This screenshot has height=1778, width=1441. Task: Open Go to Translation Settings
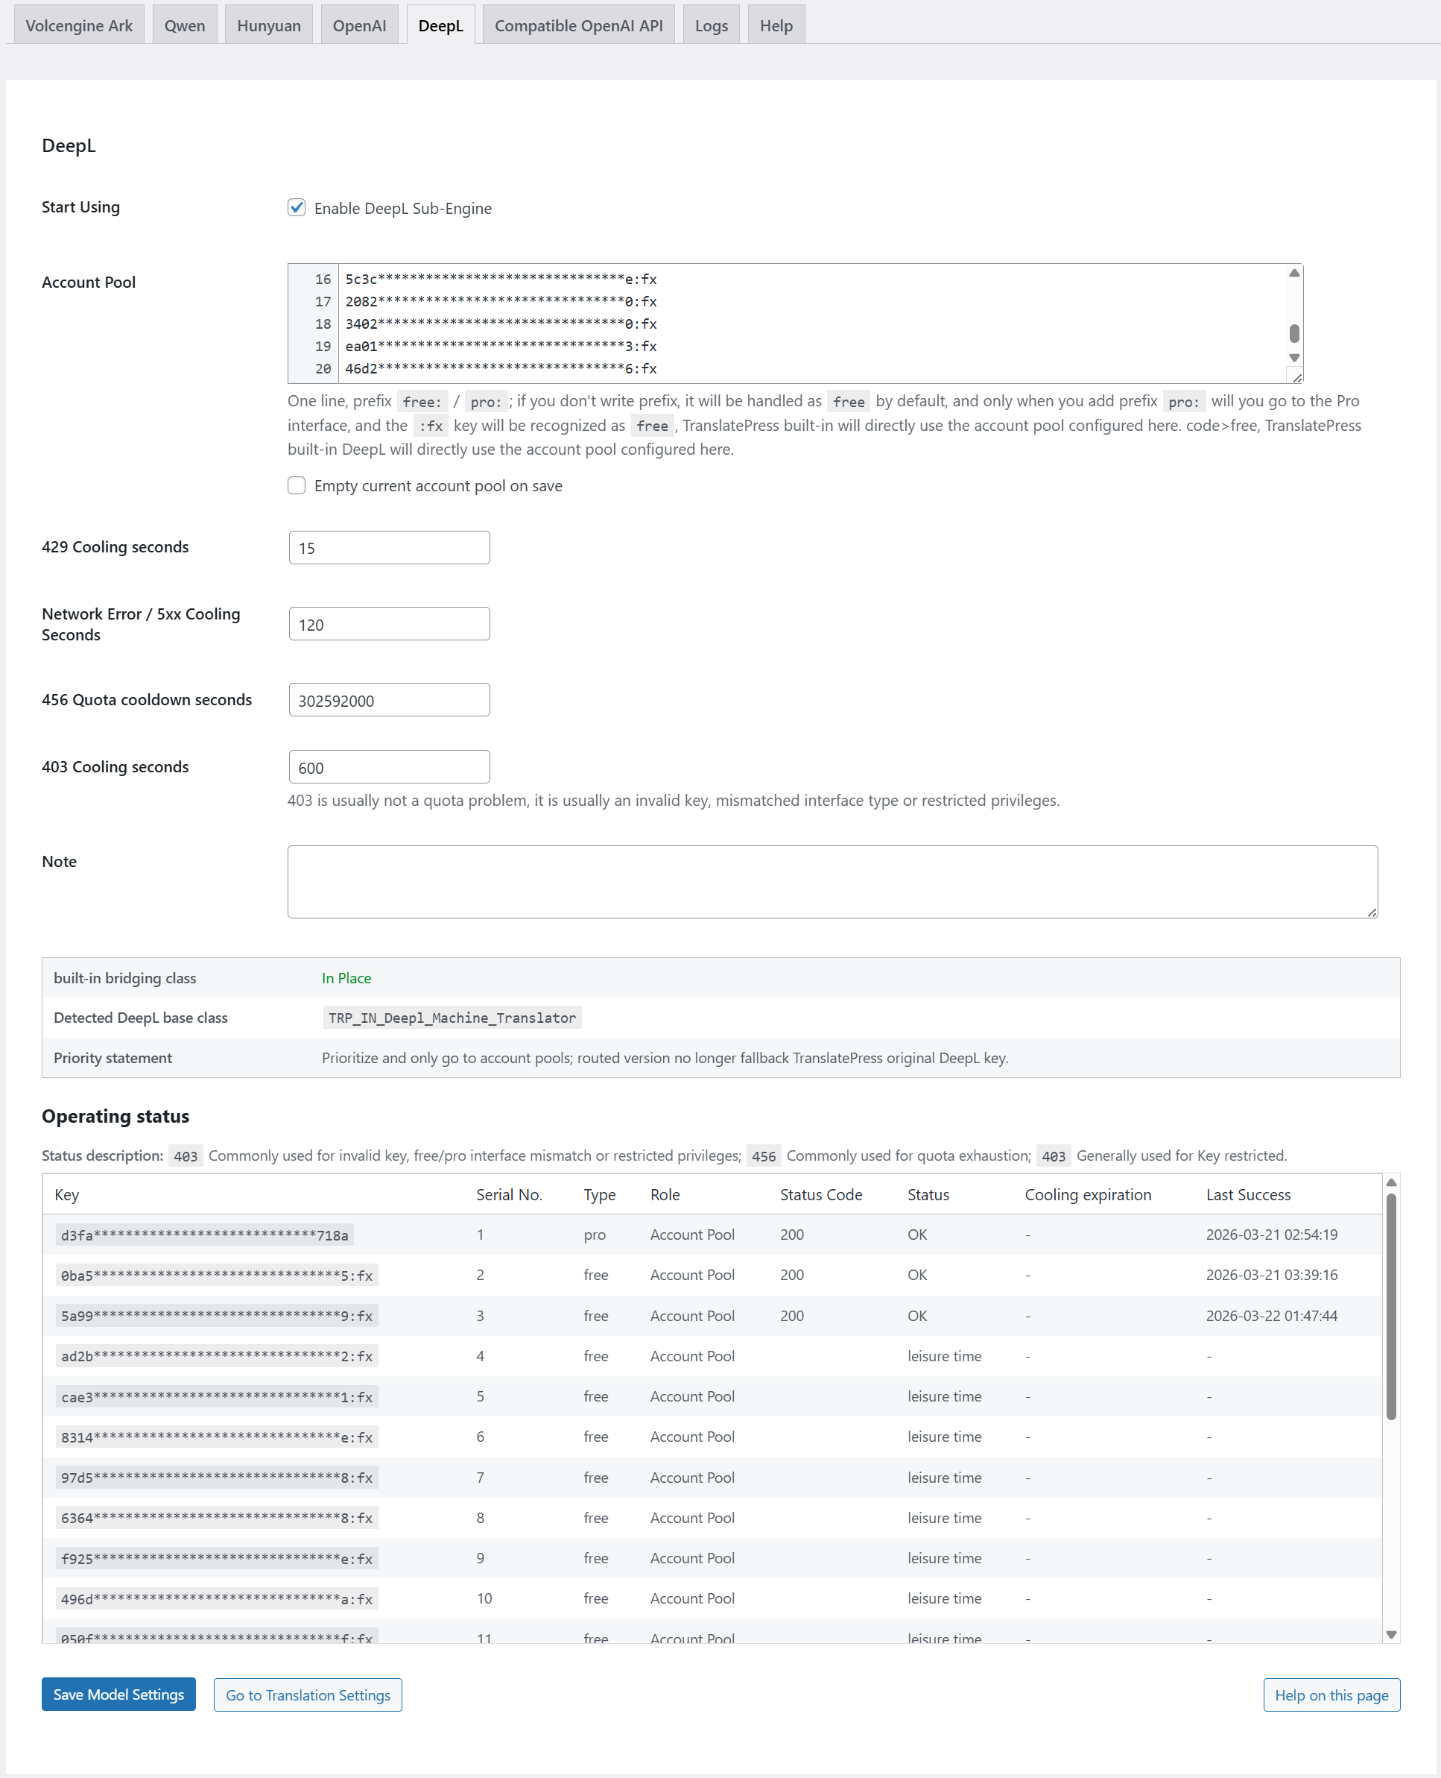click(x=308, y=1695)
